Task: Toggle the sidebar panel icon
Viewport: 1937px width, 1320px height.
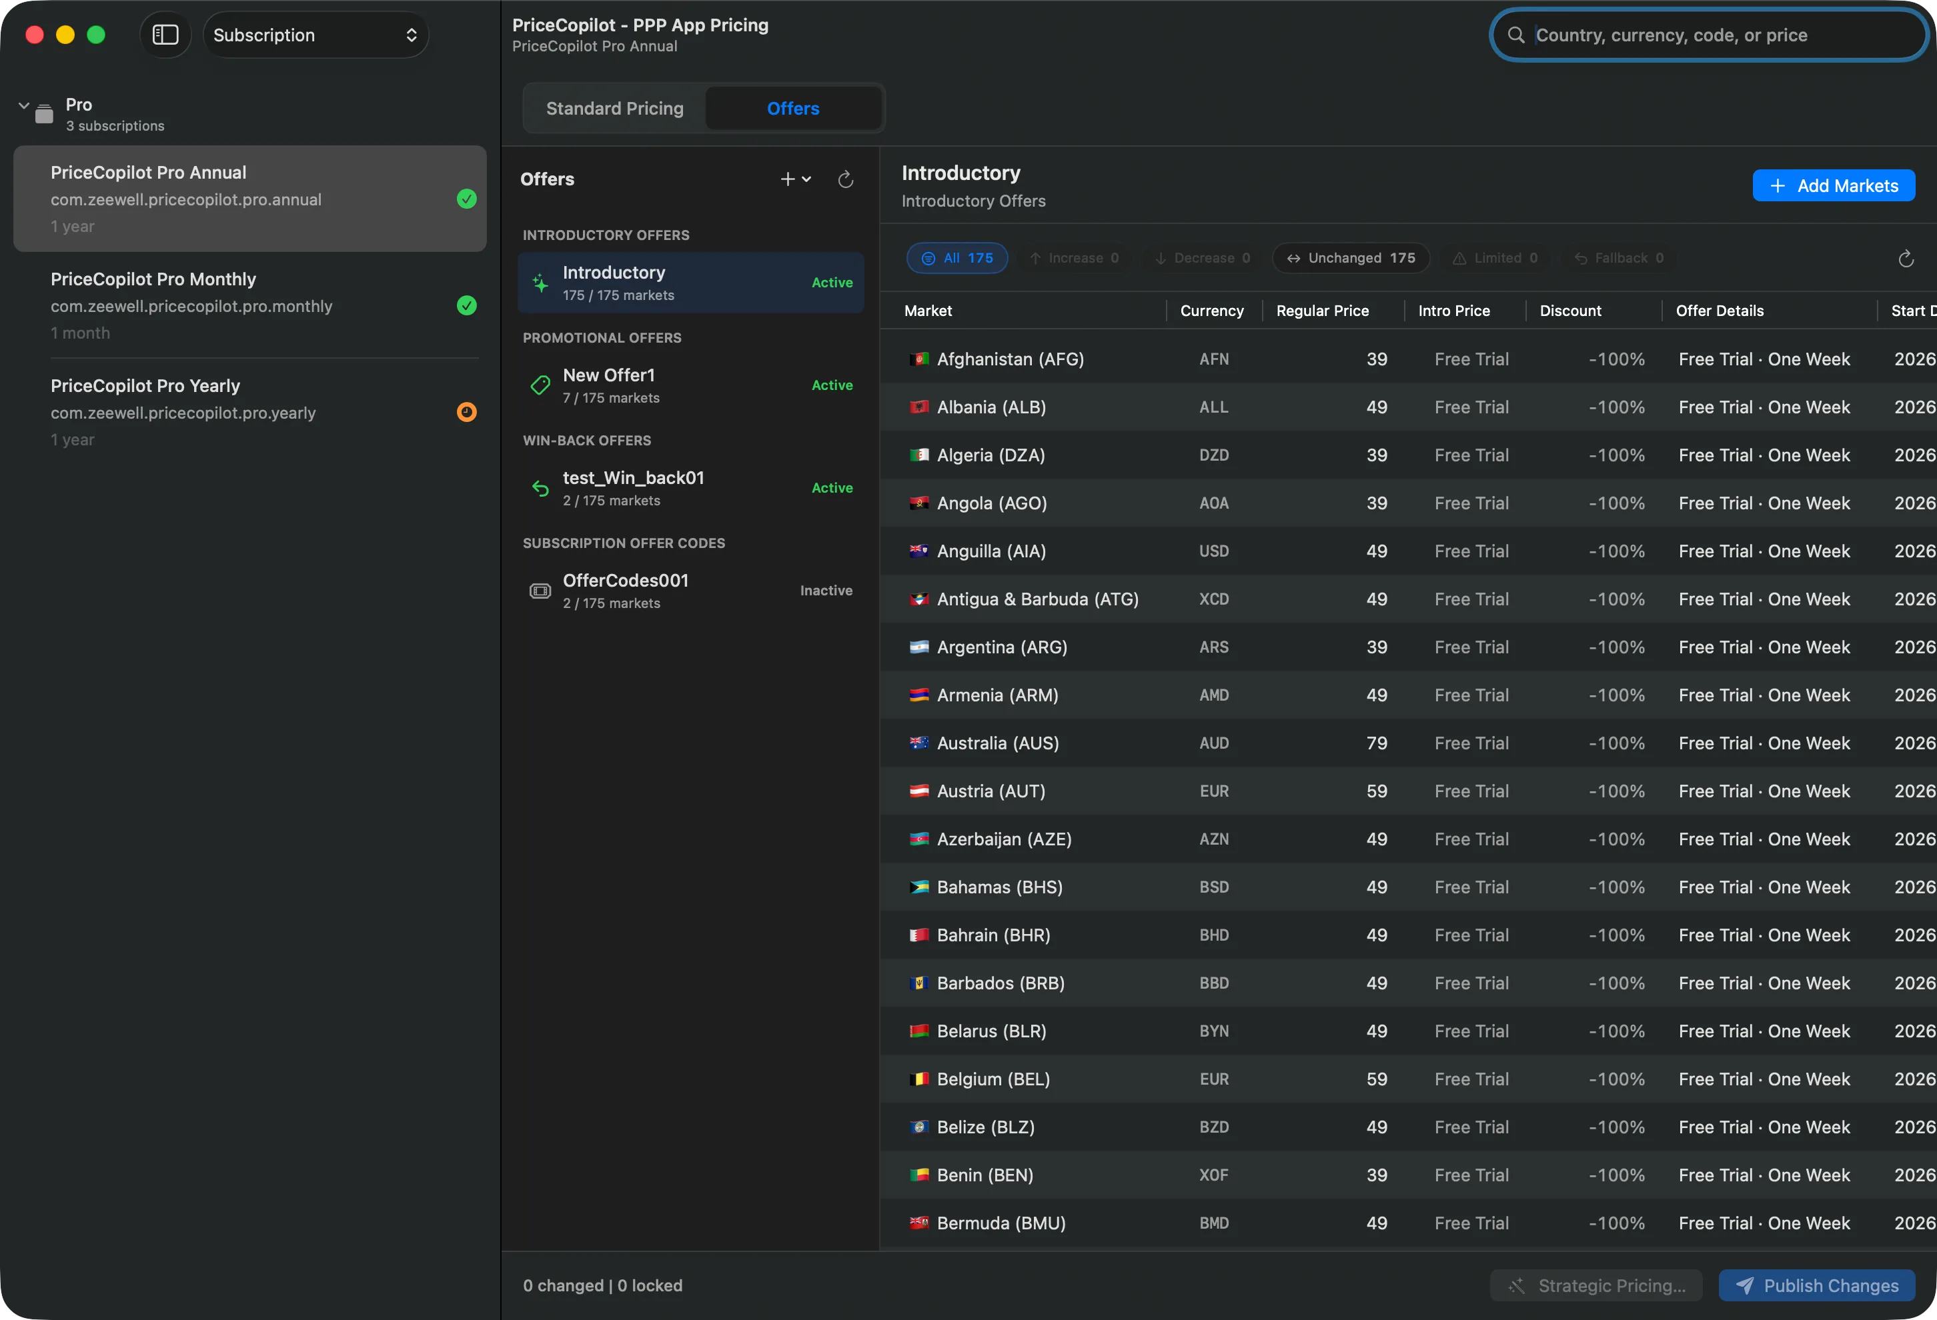Action: (x=165, y=35)
